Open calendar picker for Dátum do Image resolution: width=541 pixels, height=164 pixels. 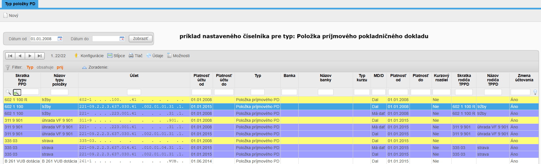click(x=122, y=39)
